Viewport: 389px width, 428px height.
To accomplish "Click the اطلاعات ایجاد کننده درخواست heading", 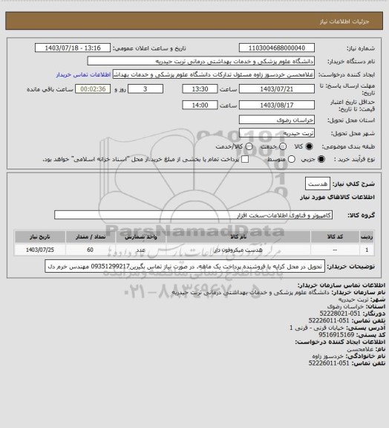I will 340,342.
